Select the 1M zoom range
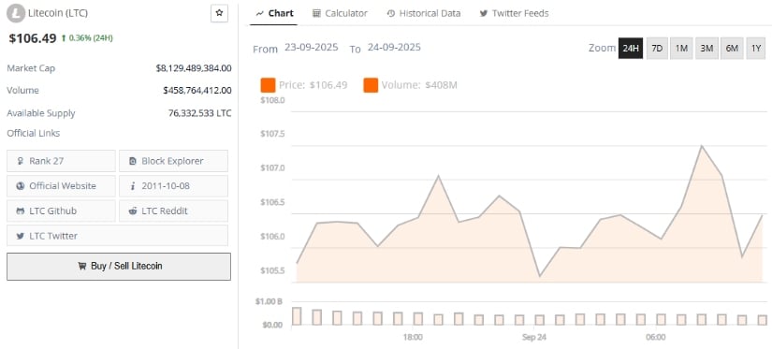772x349 pixels. tap(681, 49)
